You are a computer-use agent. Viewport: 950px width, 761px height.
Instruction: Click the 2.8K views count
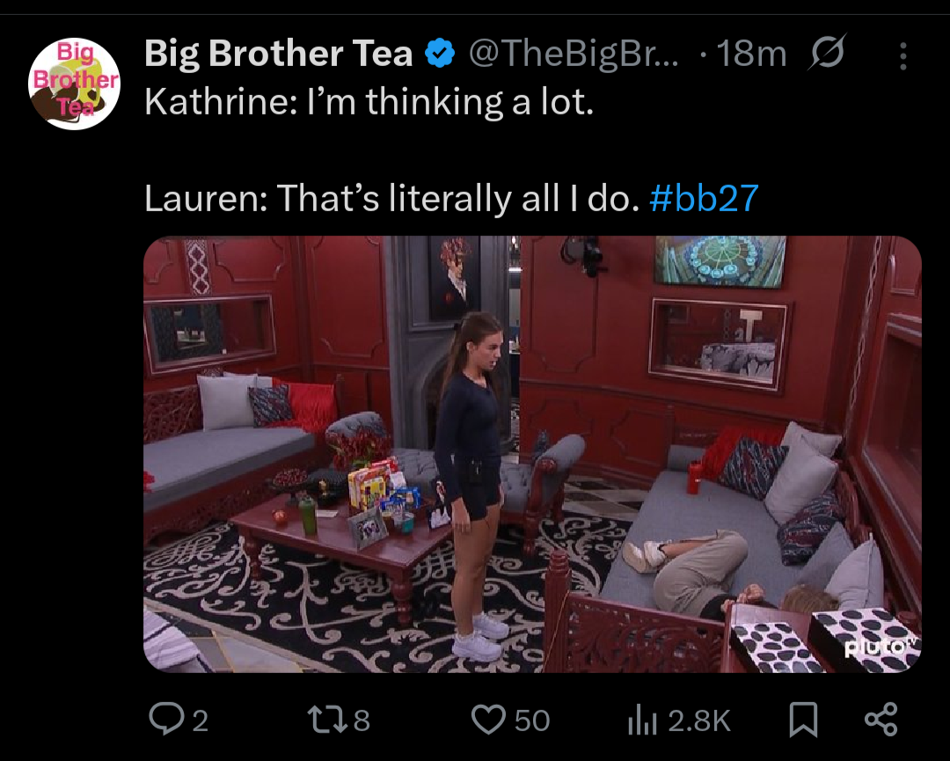(699, 721)
